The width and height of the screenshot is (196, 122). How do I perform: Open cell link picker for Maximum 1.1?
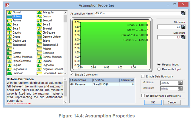point(183,37)
